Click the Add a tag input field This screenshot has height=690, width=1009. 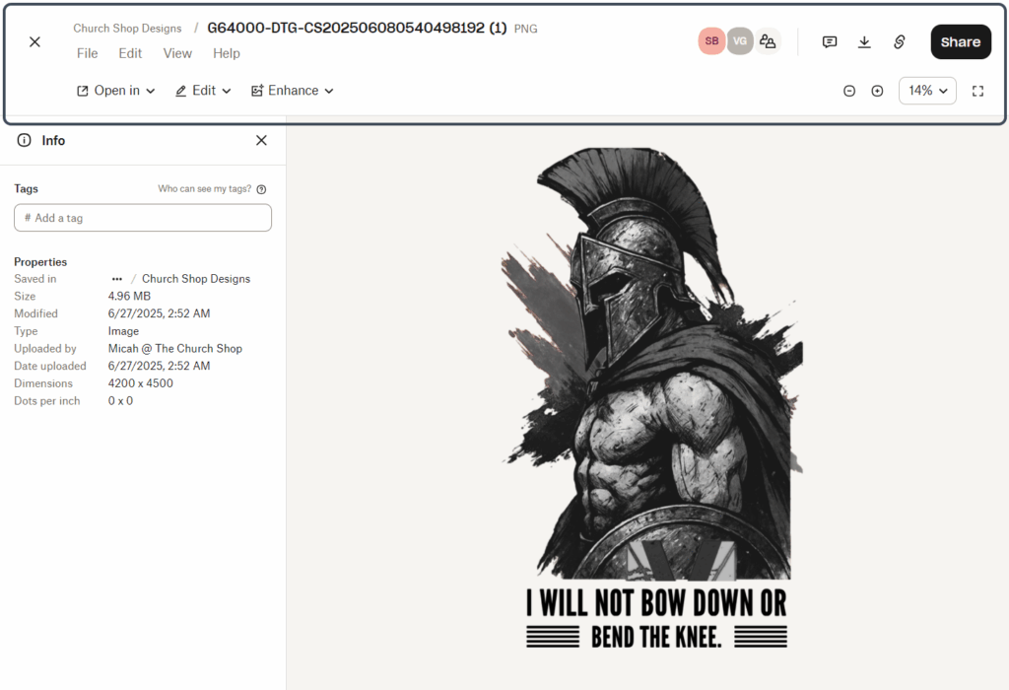click(143, 218)
